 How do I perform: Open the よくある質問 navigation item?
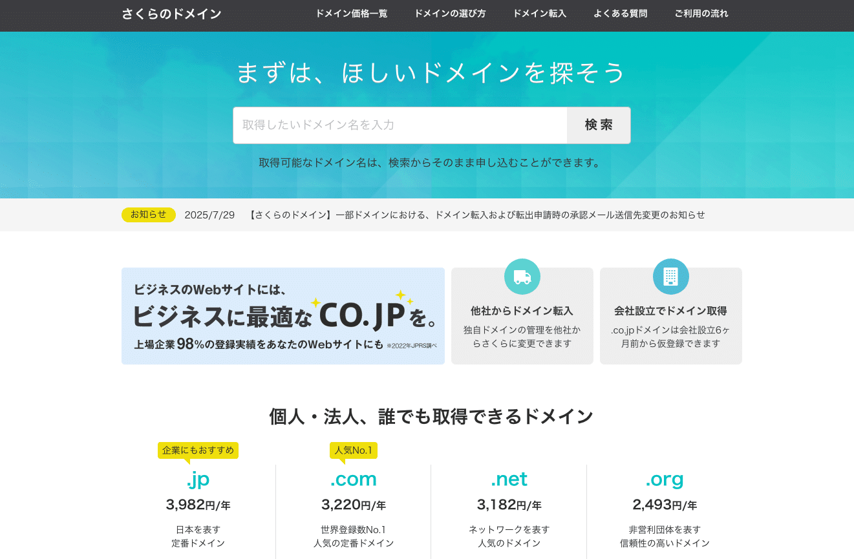(x=620, y=14)
